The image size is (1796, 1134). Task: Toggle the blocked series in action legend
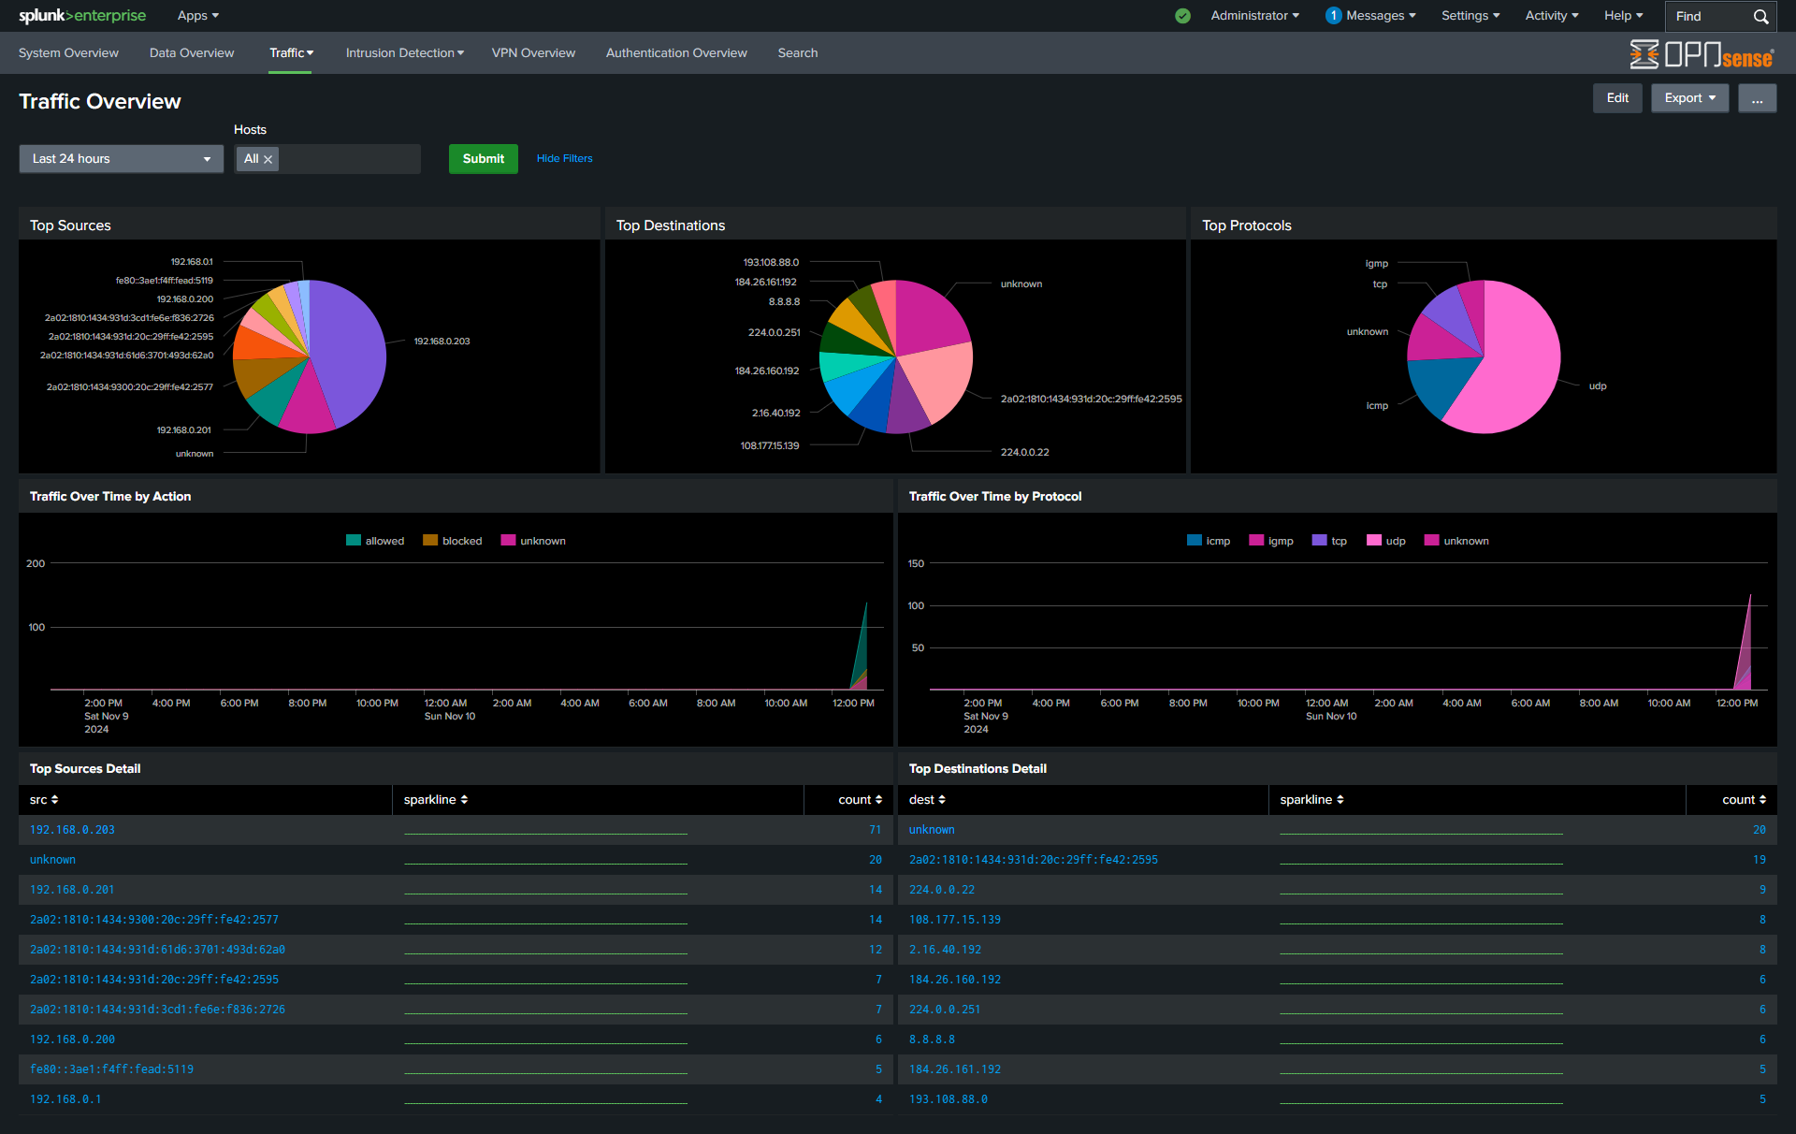tap(453, 540)
